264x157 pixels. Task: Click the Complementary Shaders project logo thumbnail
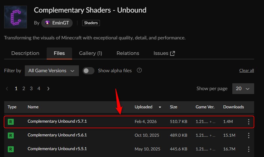pyautogui.click(x=16, y=17)
